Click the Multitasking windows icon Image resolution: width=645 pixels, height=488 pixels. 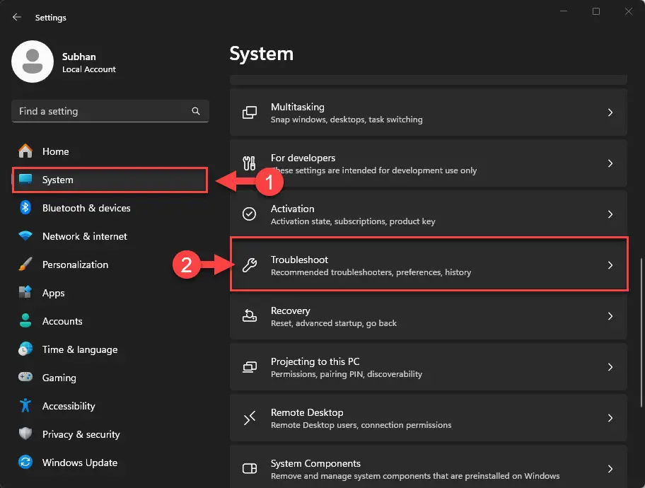pos(249,112)
